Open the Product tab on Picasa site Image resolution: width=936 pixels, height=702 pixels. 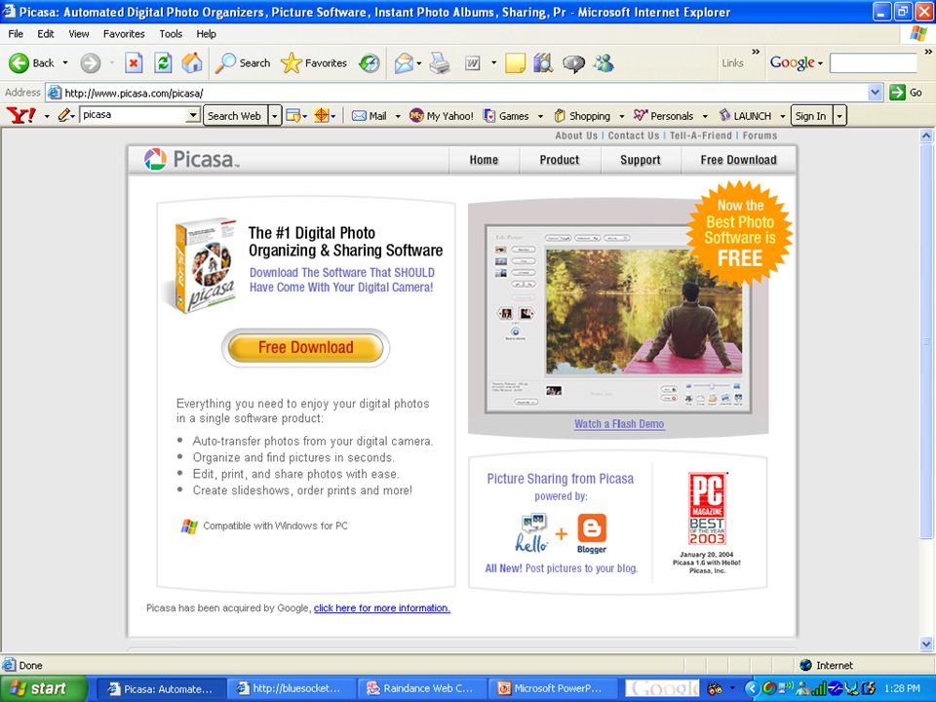tap(560, 160)
